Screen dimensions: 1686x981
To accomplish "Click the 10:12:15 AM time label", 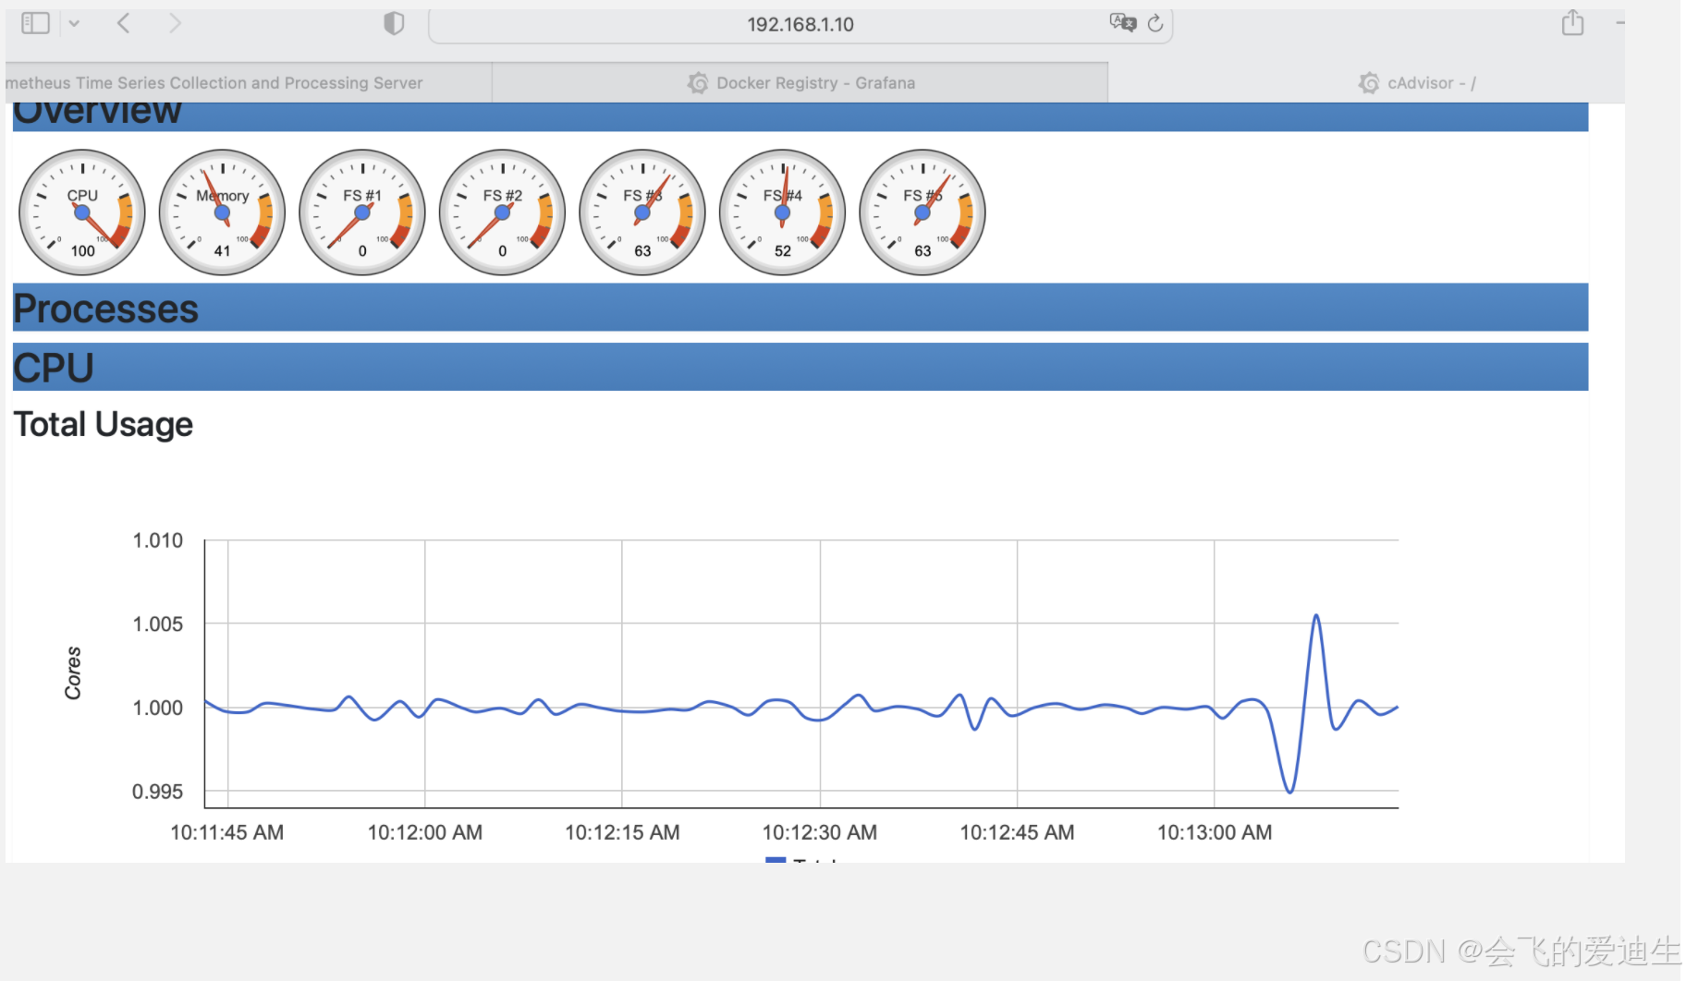I will 622,832.
